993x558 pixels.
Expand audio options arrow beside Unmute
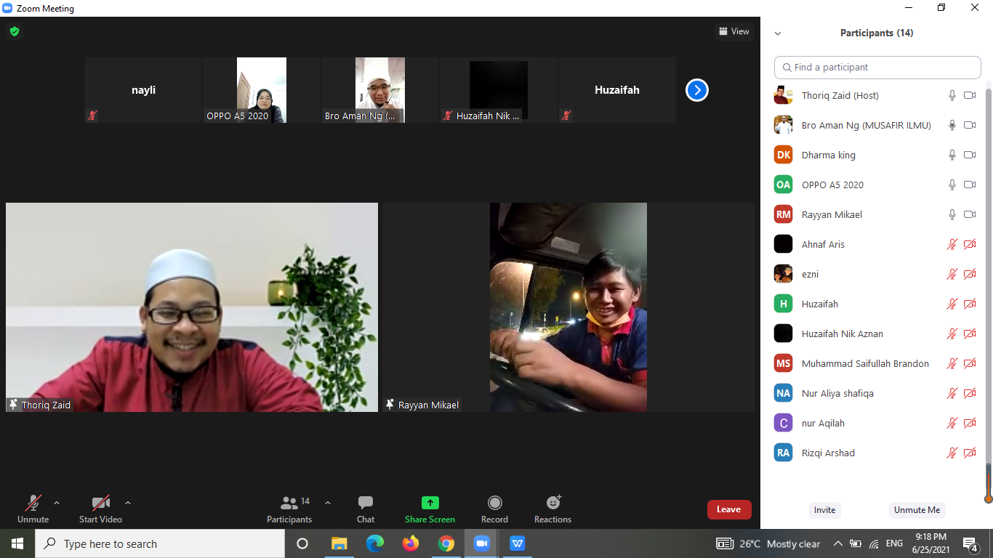click(x=57, y=503)
